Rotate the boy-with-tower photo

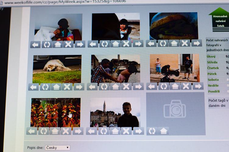[104, 131]
